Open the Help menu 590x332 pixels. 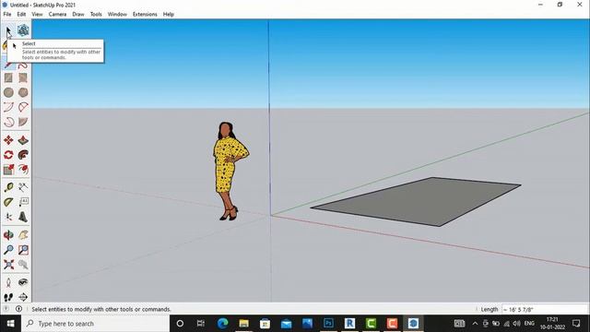point(168,15)
